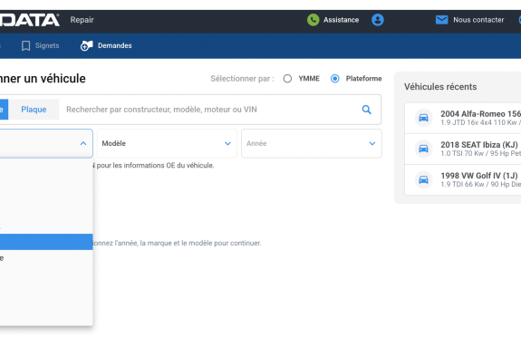Click the Repair label in header
The height and width of the screenshot is (347, 521).
coord(82,20)
